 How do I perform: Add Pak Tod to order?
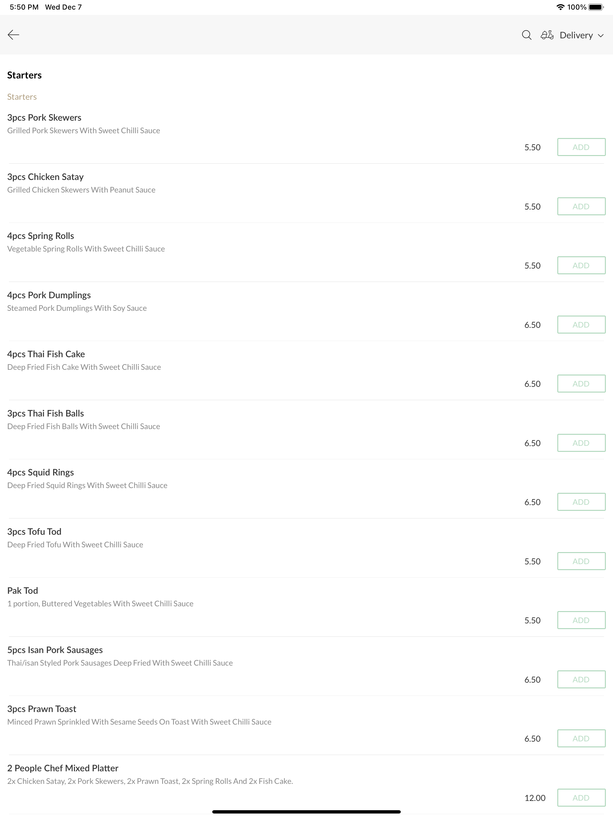coord(581,620)
